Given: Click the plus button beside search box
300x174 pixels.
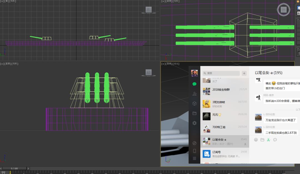Looking at the screenshot, I should click(x=244, y=73).
